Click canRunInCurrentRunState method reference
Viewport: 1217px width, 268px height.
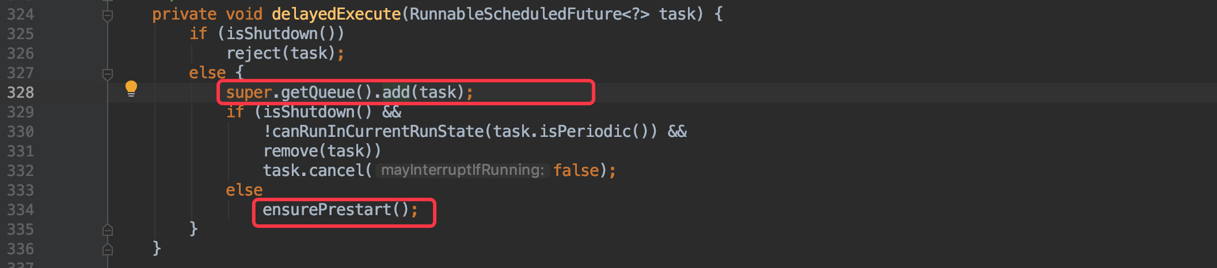[378, 132]
